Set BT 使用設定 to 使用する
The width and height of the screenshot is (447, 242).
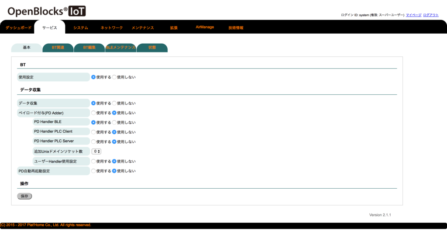pyautogui.click(x=93, y=77)
